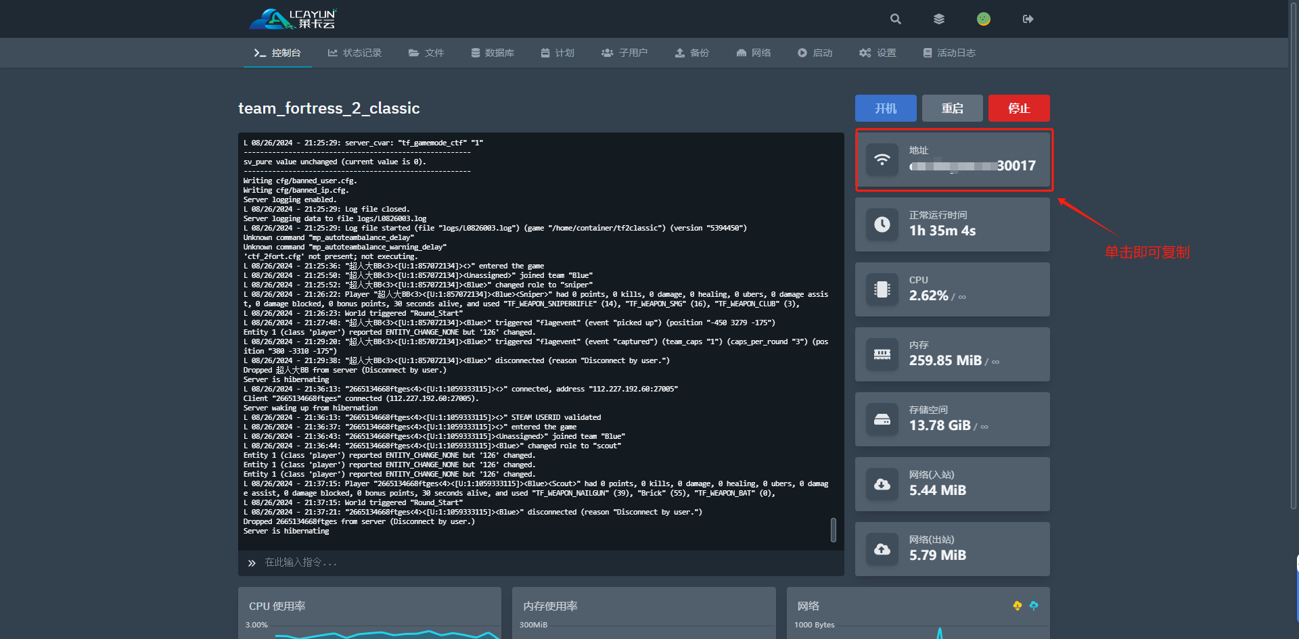Click the uptime value 1h 35m 4s

point(942,231)
